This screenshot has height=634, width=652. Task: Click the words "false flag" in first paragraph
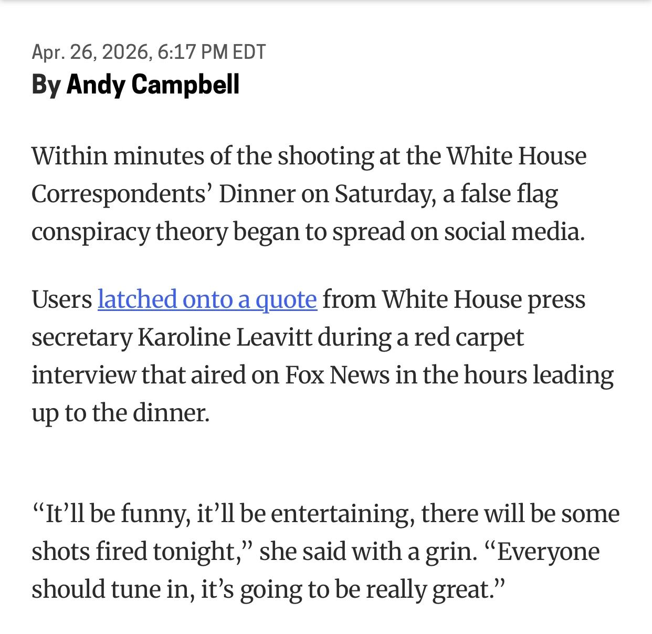509,194
